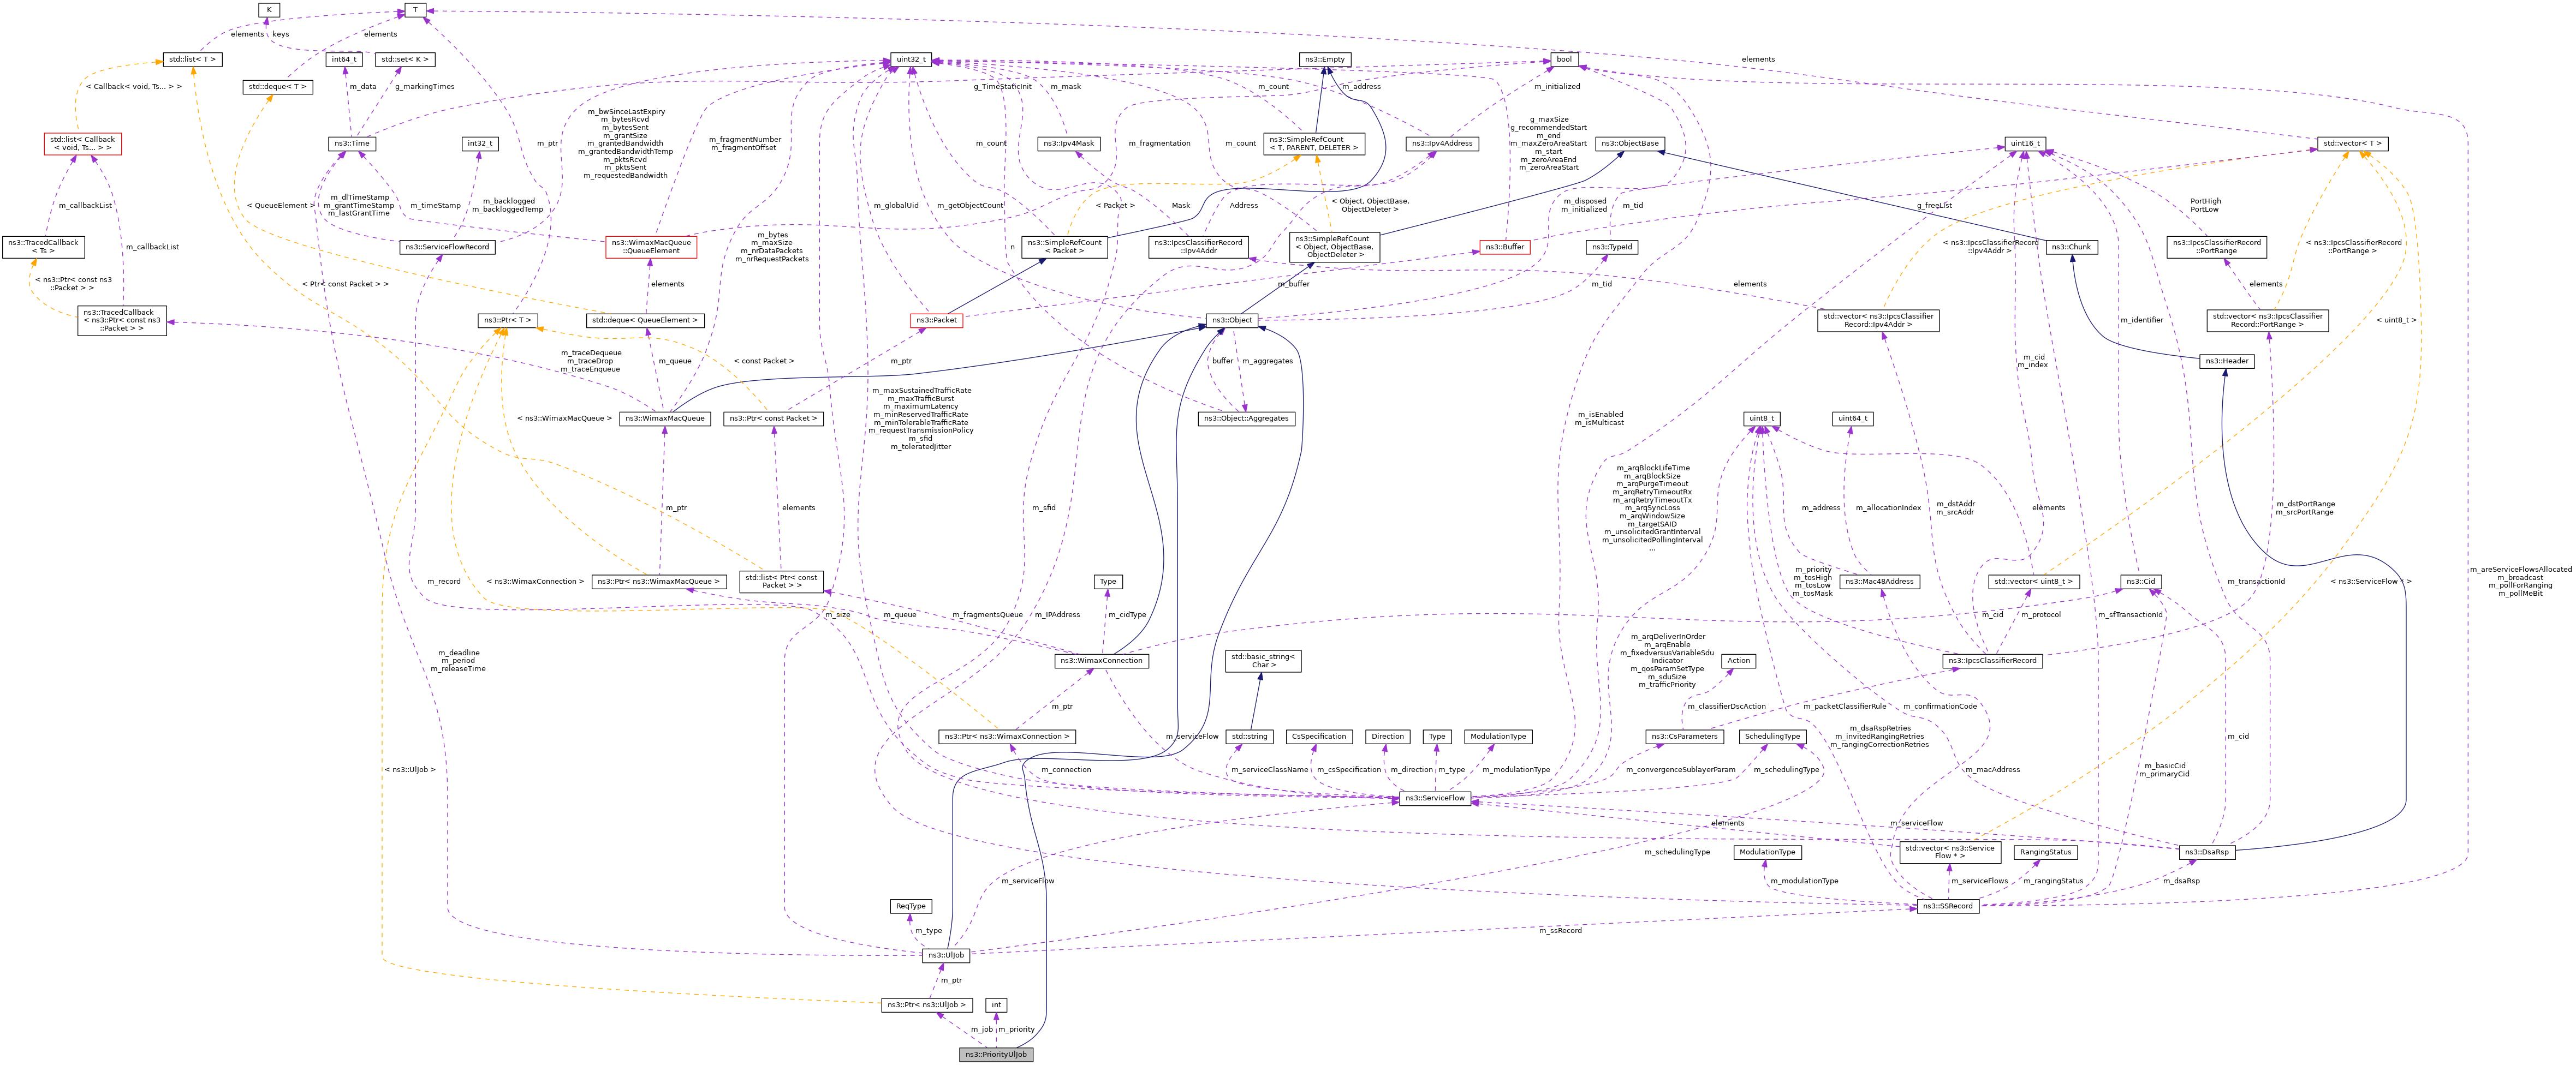The height and width of the screenshot is (1065, 2576).
Task: Select the ns3::Ptr< ns3::WimaxConnection > node
Action: (x=1007, y=737)
